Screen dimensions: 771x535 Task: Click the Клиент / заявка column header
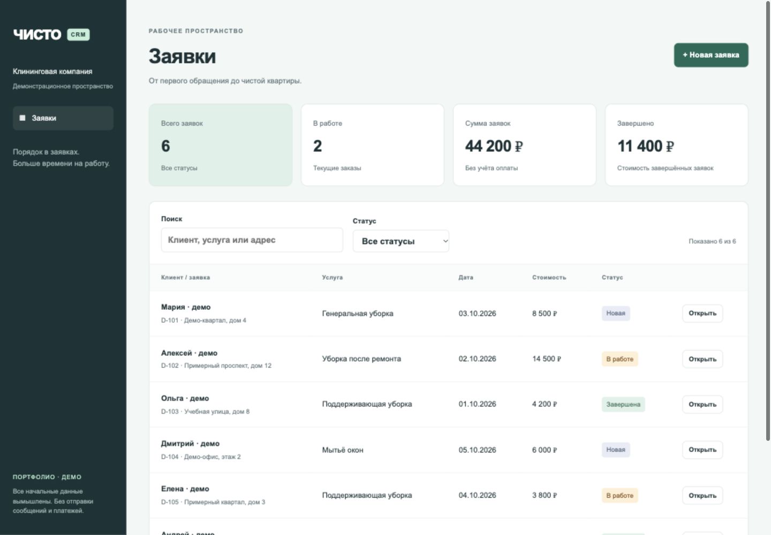pos(185,278)
